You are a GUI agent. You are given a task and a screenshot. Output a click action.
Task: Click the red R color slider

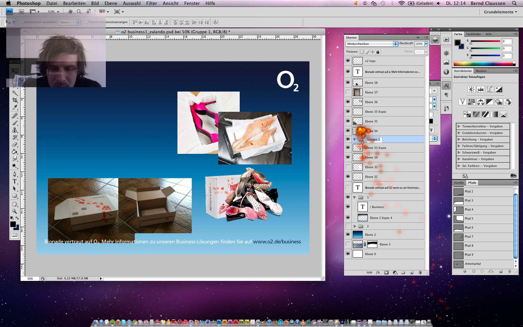485,41
